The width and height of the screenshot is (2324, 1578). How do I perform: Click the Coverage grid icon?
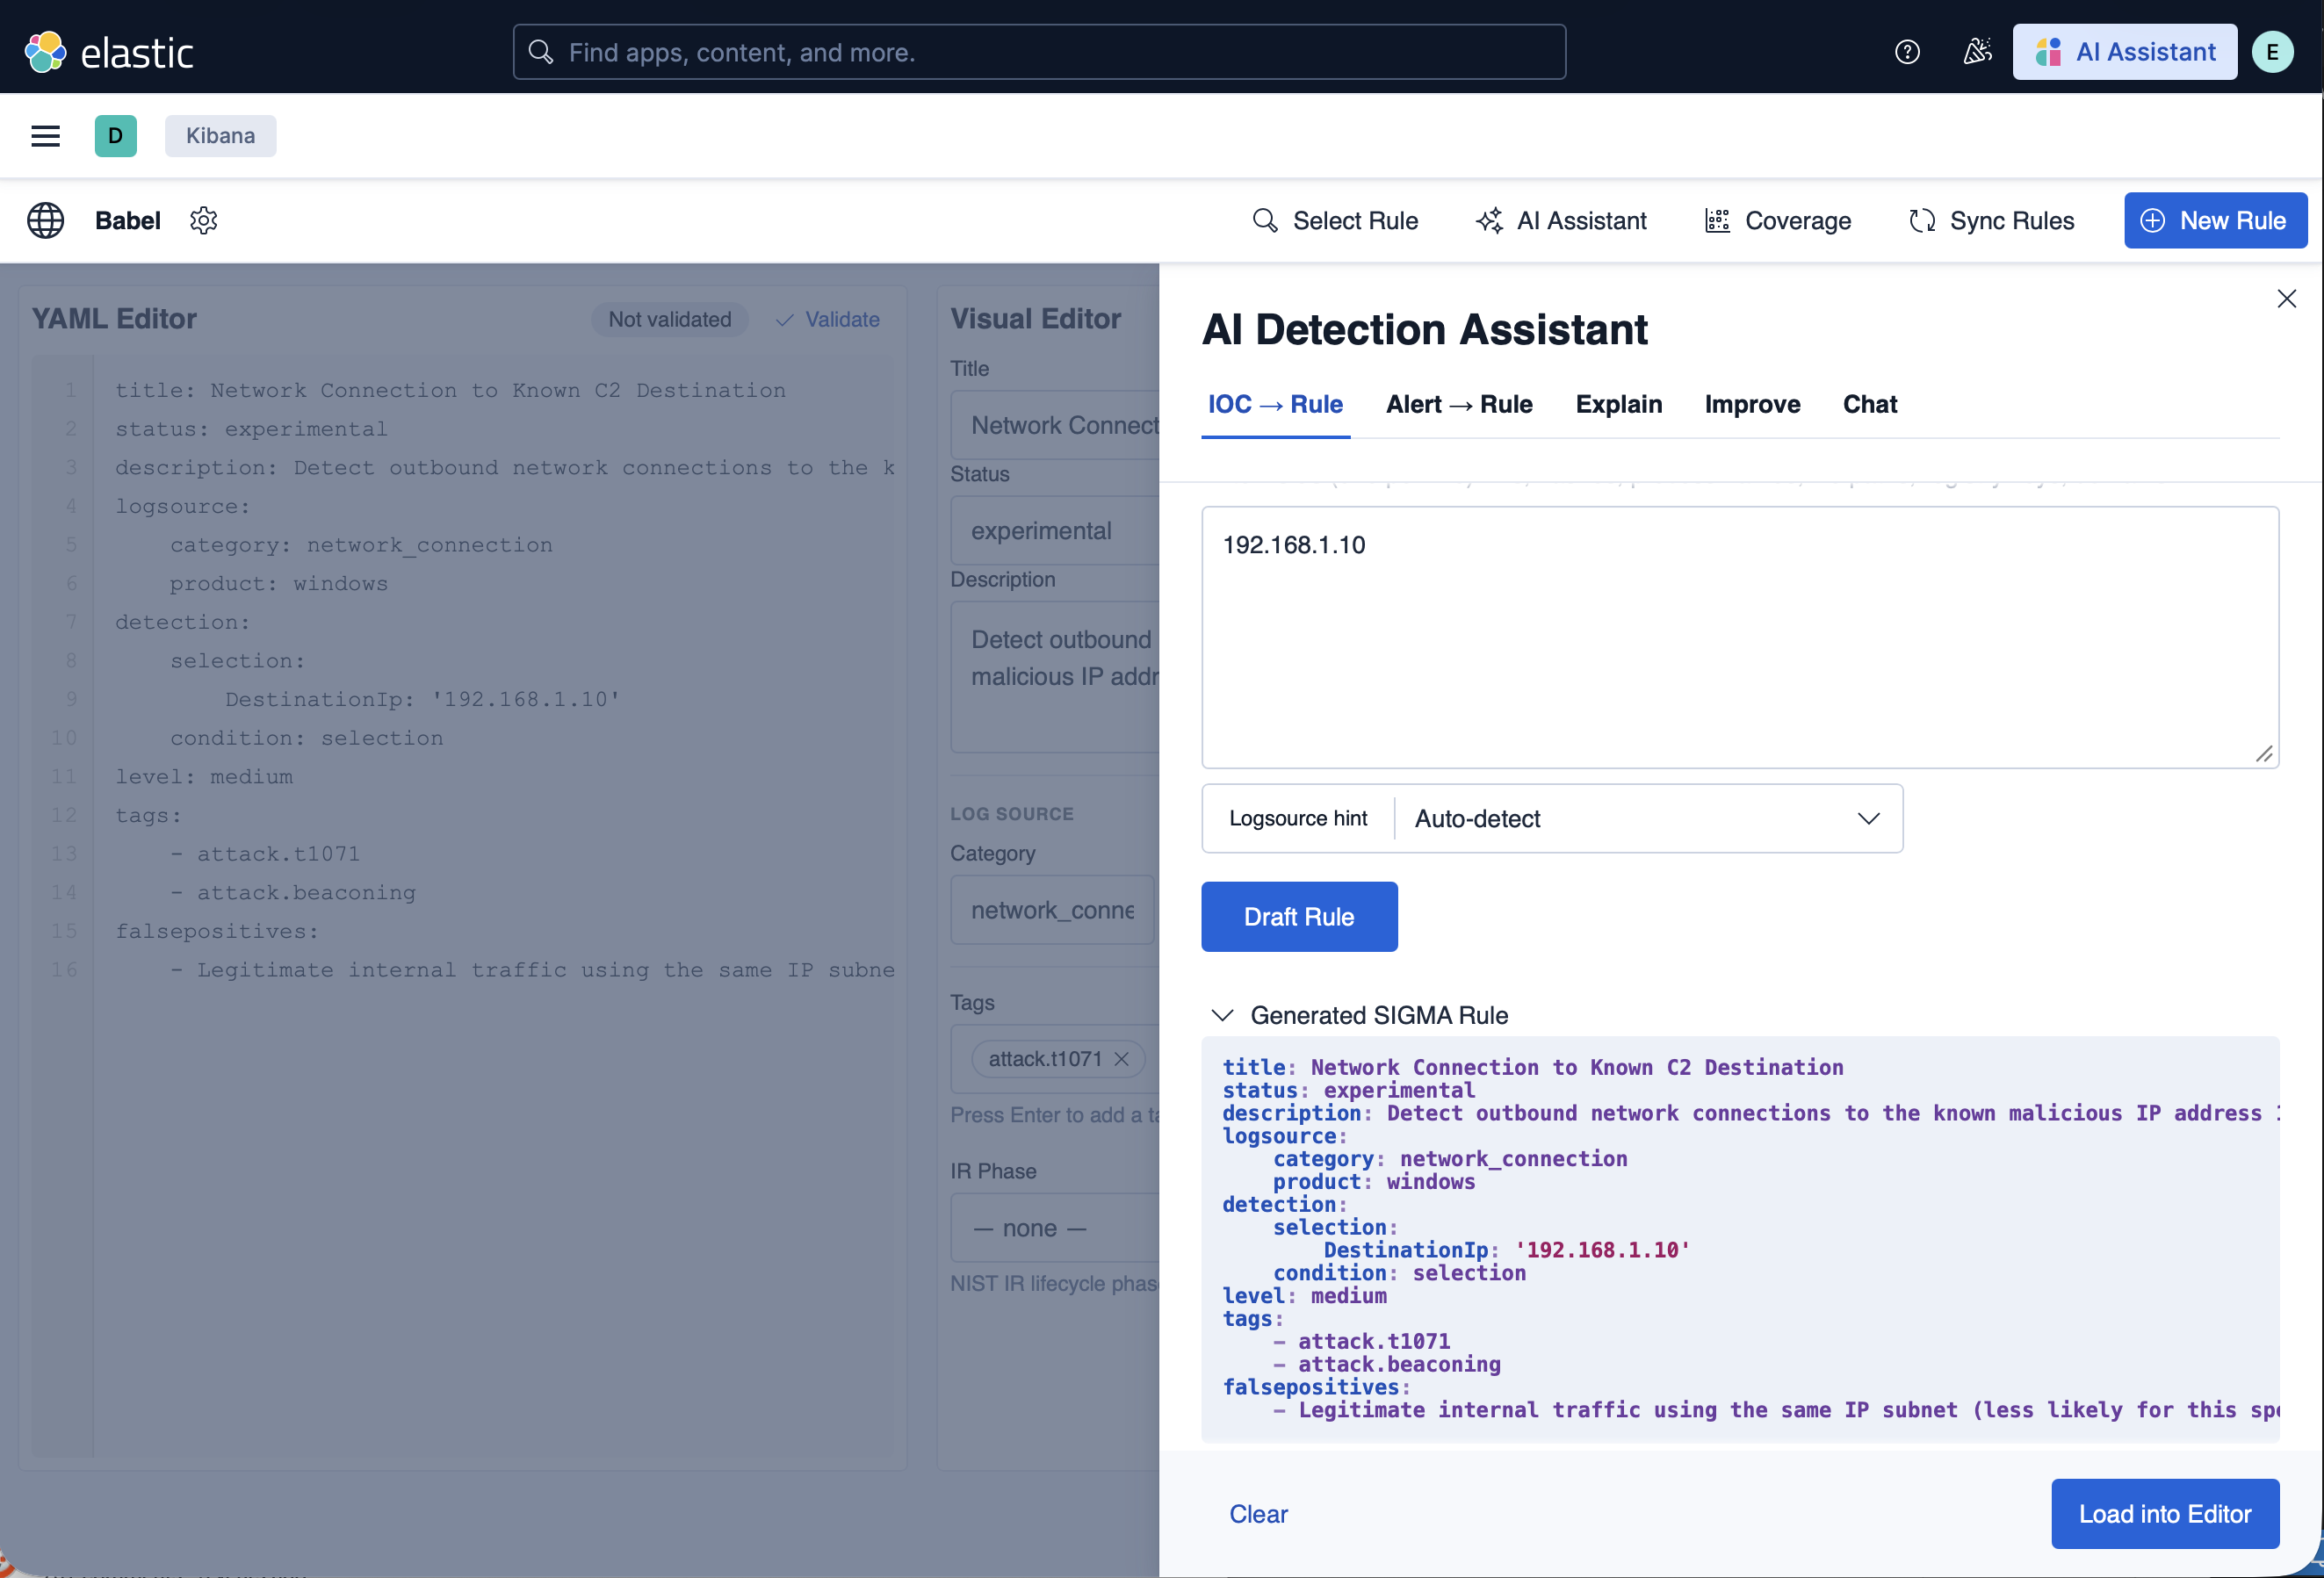click(1717, 220)
